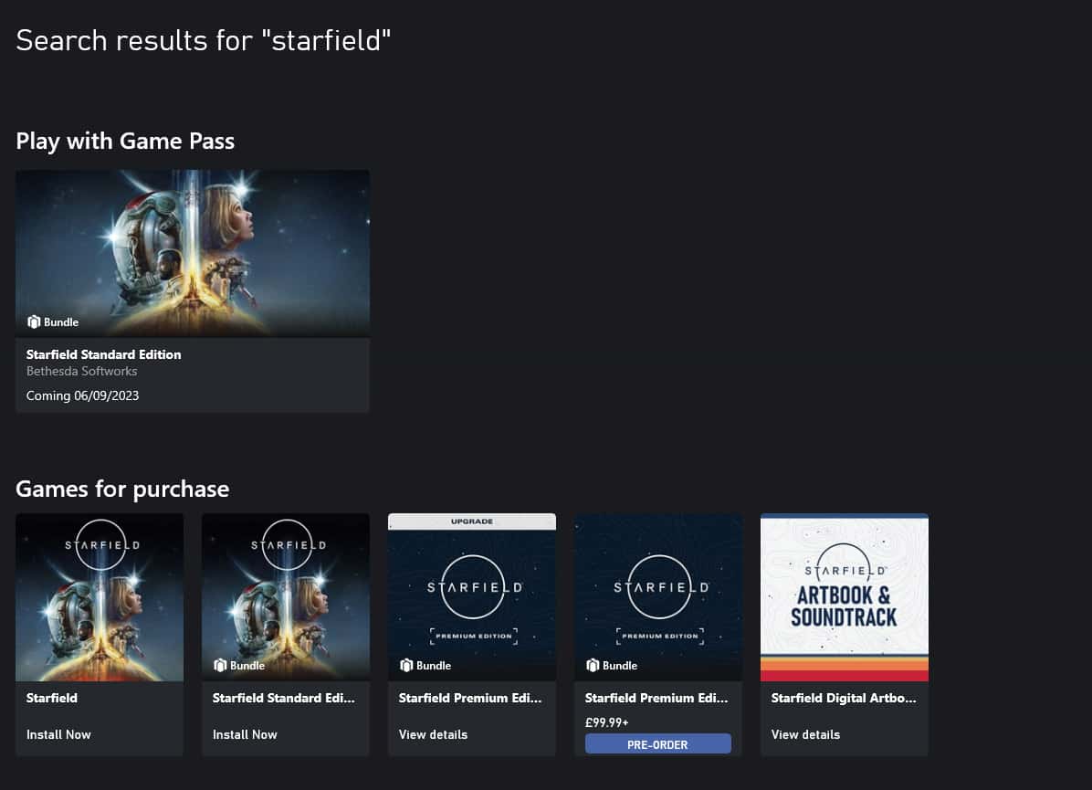Viewport: 1092px width, 790px height.
Task: View details of Starfield Digital Artbook
Action: (806, 734)
